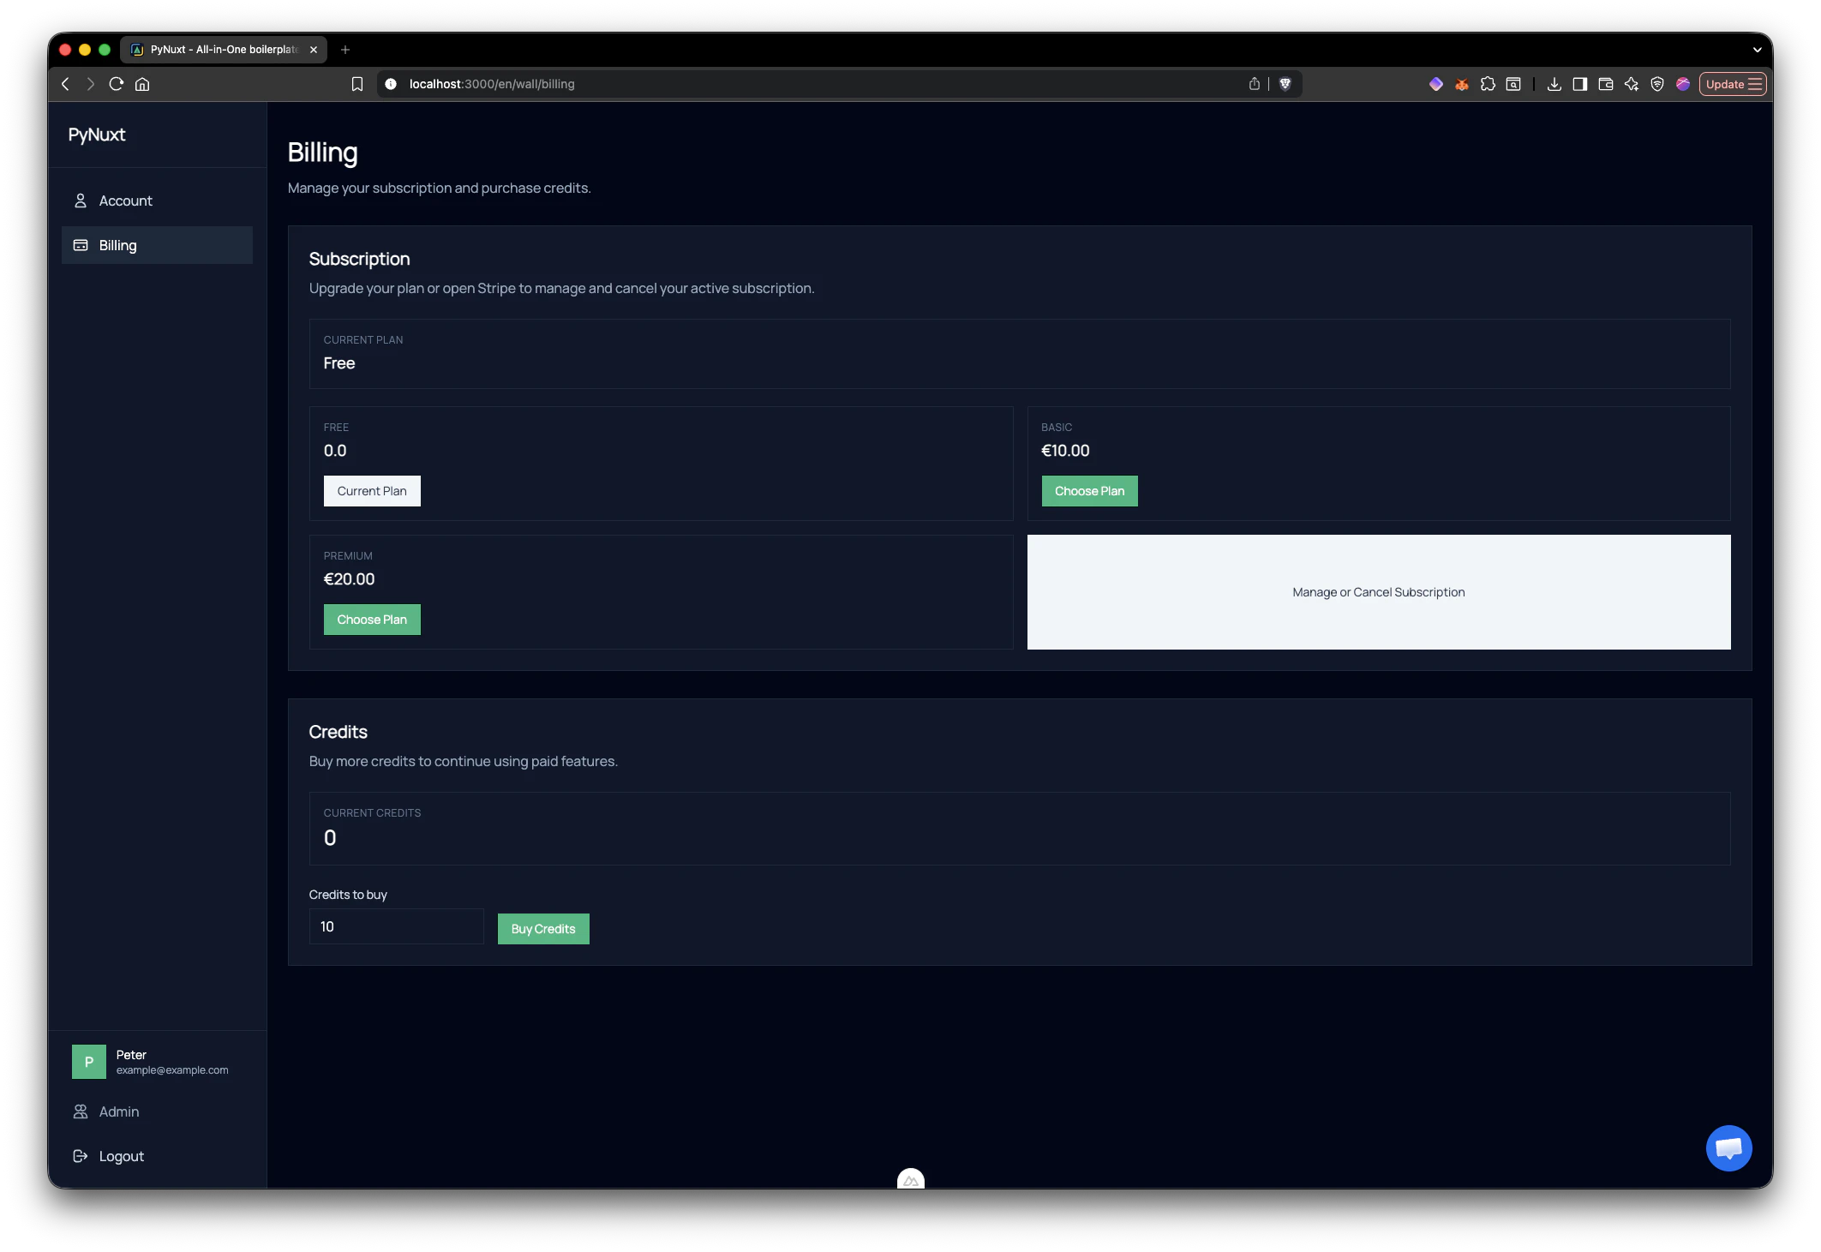Choose the Basic €10.00 plan
The height and width of the screenshot is (1252, 1821).
tap(1089, 491)
